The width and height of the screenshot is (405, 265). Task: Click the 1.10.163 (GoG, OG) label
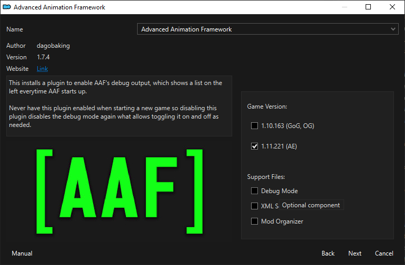(287, 125)
